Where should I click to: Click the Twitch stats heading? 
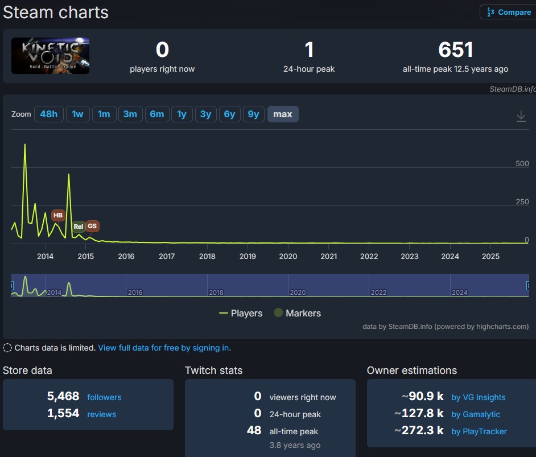(213, 370)
